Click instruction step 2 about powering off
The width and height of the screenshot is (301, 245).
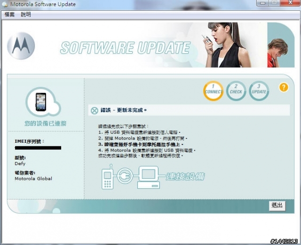tap(143, 138)
